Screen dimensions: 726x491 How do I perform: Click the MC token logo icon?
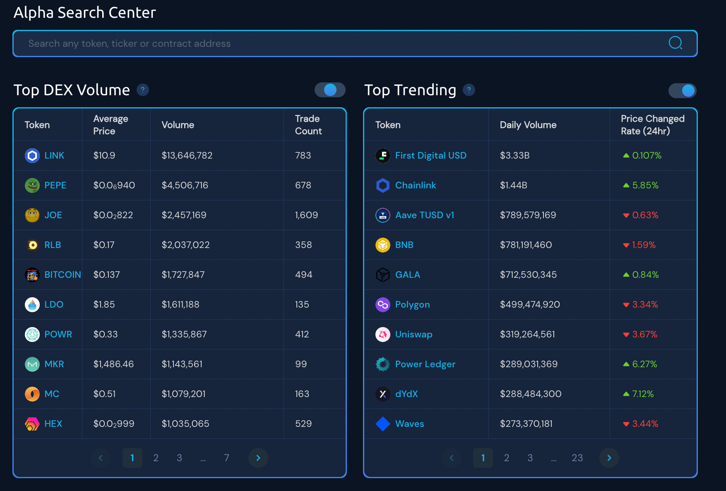click(x=32, y=394)
